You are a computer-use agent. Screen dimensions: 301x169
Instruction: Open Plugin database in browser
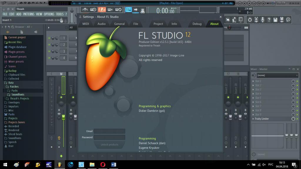pyautogui.click(x=17, y=47)
